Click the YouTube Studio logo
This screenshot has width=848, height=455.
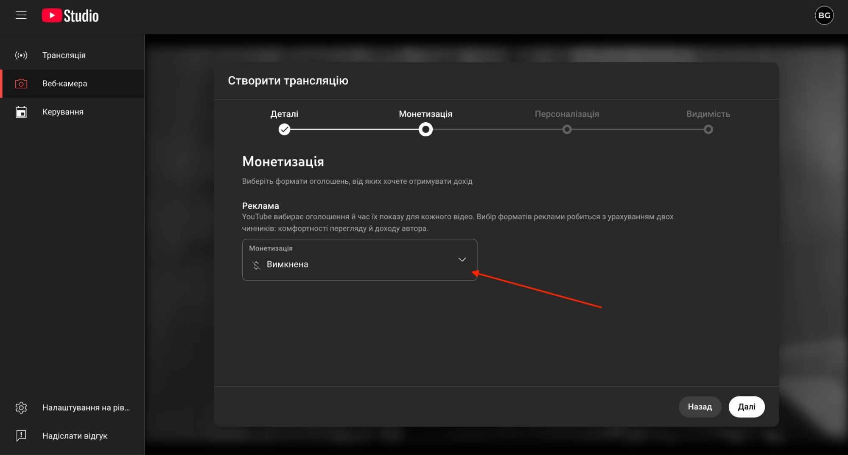coord(70,16)
